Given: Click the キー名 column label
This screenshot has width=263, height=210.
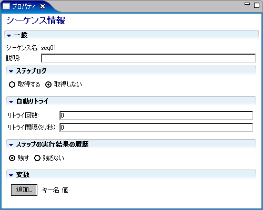Looking at the screenshot, I should (50, 190).
